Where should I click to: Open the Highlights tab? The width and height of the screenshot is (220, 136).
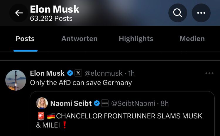point(136,39)
